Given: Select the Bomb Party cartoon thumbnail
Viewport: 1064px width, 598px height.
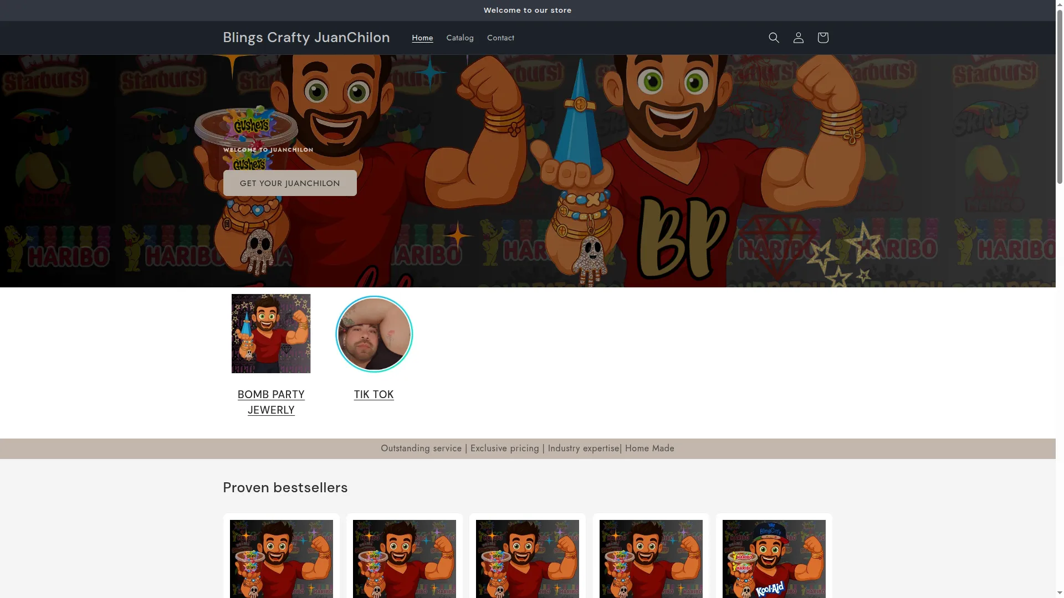Looking at the screenshot, I should [x=271, y=333].
